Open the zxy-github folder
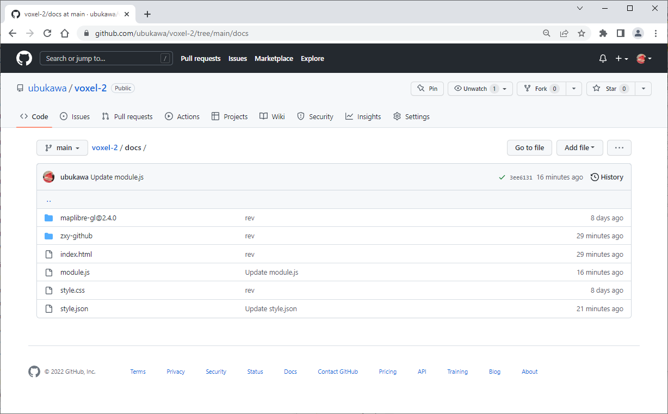The width and height of the screenshot is (668, 414). pyautogui.click(x=76, y=236)
